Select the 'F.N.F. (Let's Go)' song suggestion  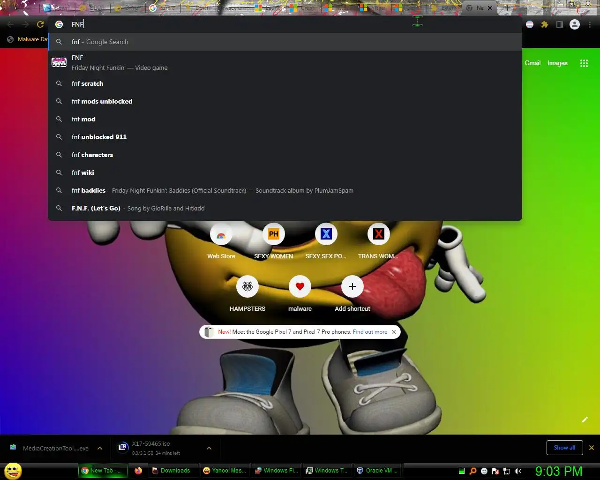pyautogui.click(x=285, y=208)
